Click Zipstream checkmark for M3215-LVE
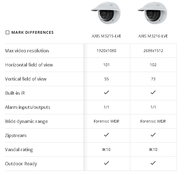184x175 pixels. (106, 135)
